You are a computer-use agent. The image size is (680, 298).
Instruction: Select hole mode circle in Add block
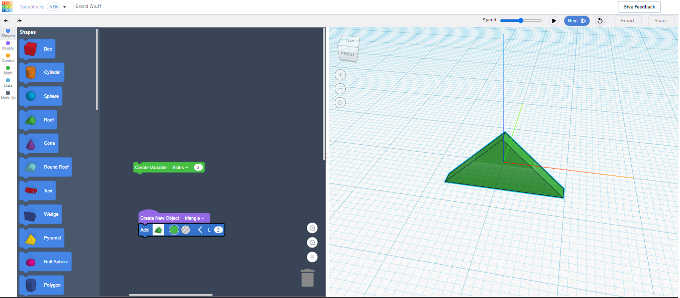tap(186, 230)
